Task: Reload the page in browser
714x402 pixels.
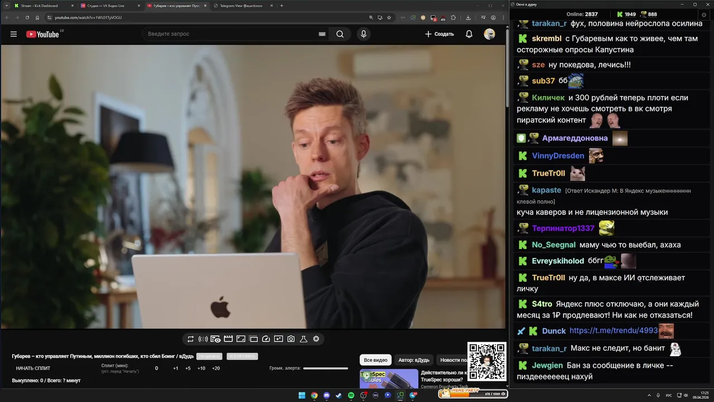Action: (x=27, y=17)
